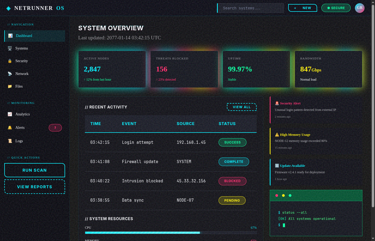The height and width of the screenshot is (241, 375).
Task: Click the yellow terminal window dot
Action: 283,195
